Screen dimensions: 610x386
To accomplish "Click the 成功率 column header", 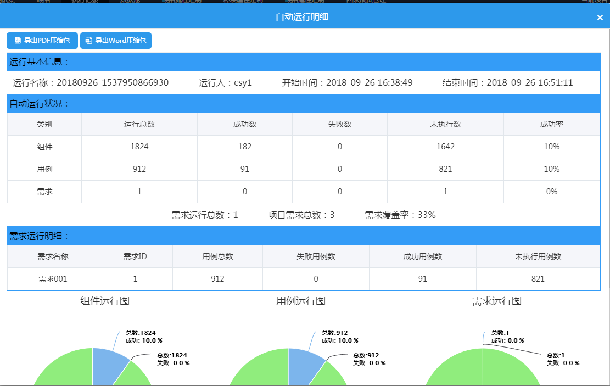I will (551, 124).
